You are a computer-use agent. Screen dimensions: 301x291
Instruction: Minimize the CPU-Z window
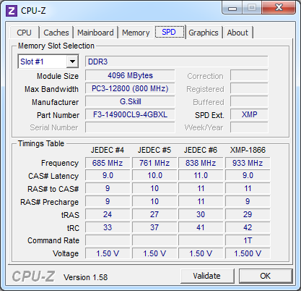pos(232,9)
